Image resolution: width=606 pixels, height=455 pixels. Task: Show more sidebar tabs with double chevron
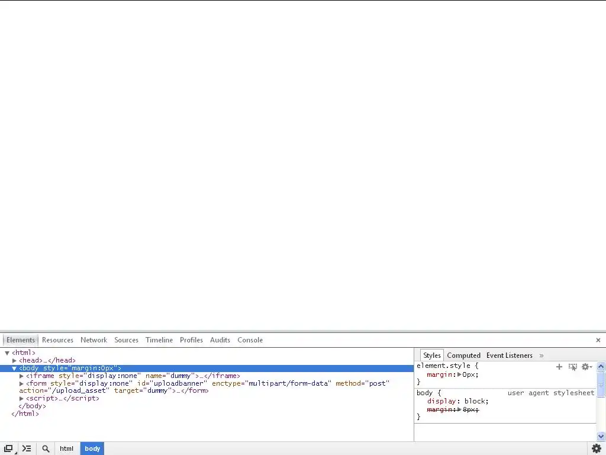(x=541, y=355)
